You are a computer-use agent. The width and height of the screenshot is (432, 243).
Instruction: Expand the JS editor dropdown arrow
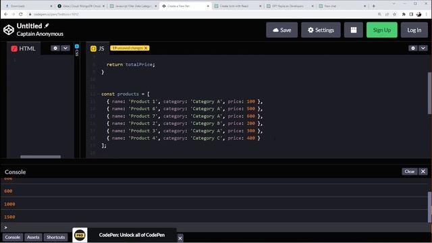click(x=423, y=48)
